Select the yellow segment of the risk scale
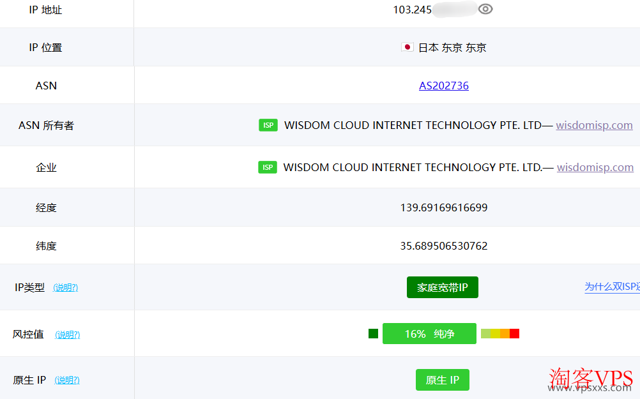Screen dimensions: 640x399 pyautogui.click(x=495, y=334)
